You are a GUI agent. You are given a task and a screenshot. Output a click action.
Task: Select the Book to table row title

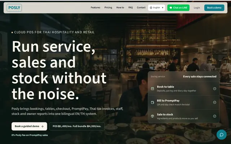(165, 87)
